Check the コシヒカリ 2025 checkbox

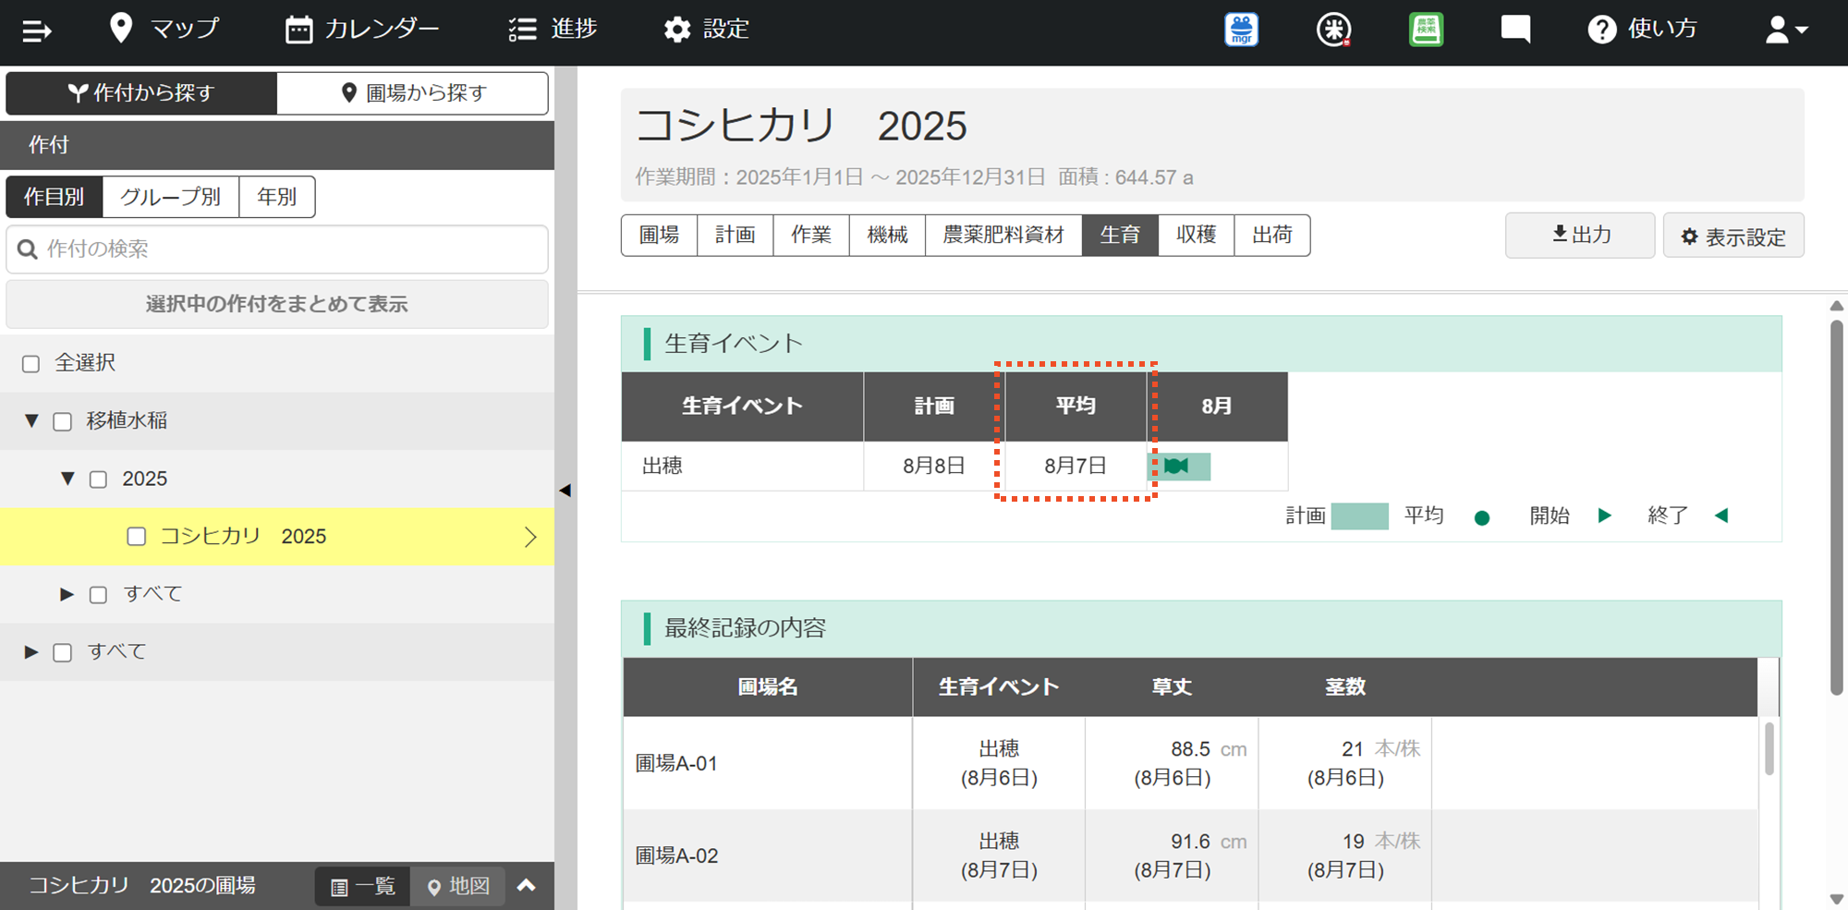point(137,537)
